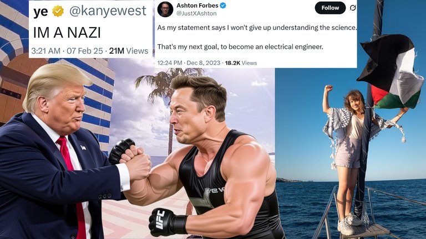Select the 3:21 AM · 07 Feb 25 timestamp
This screenshot has width=426, height=239.
tap(67, 51)
